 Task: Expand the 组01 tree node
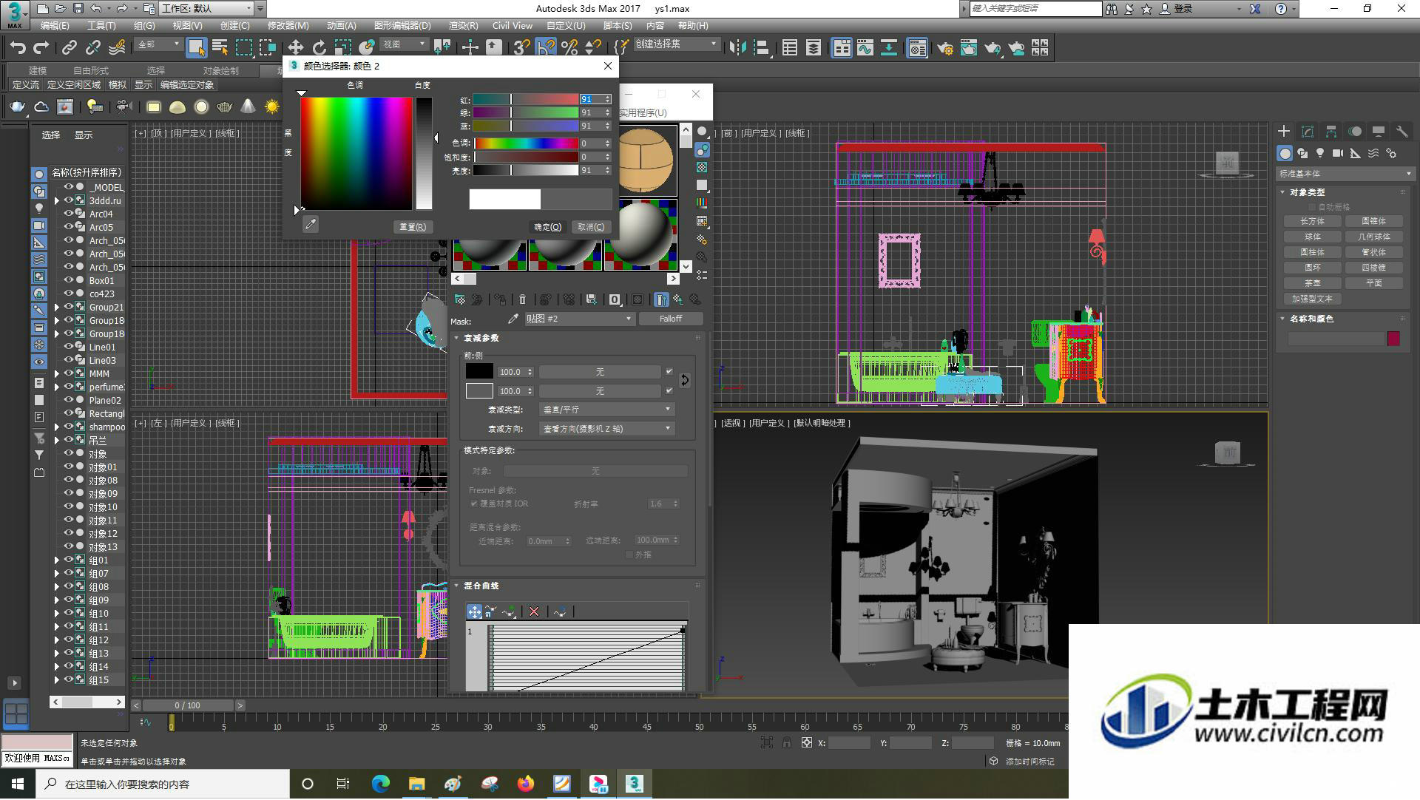(x=57, y=560)
